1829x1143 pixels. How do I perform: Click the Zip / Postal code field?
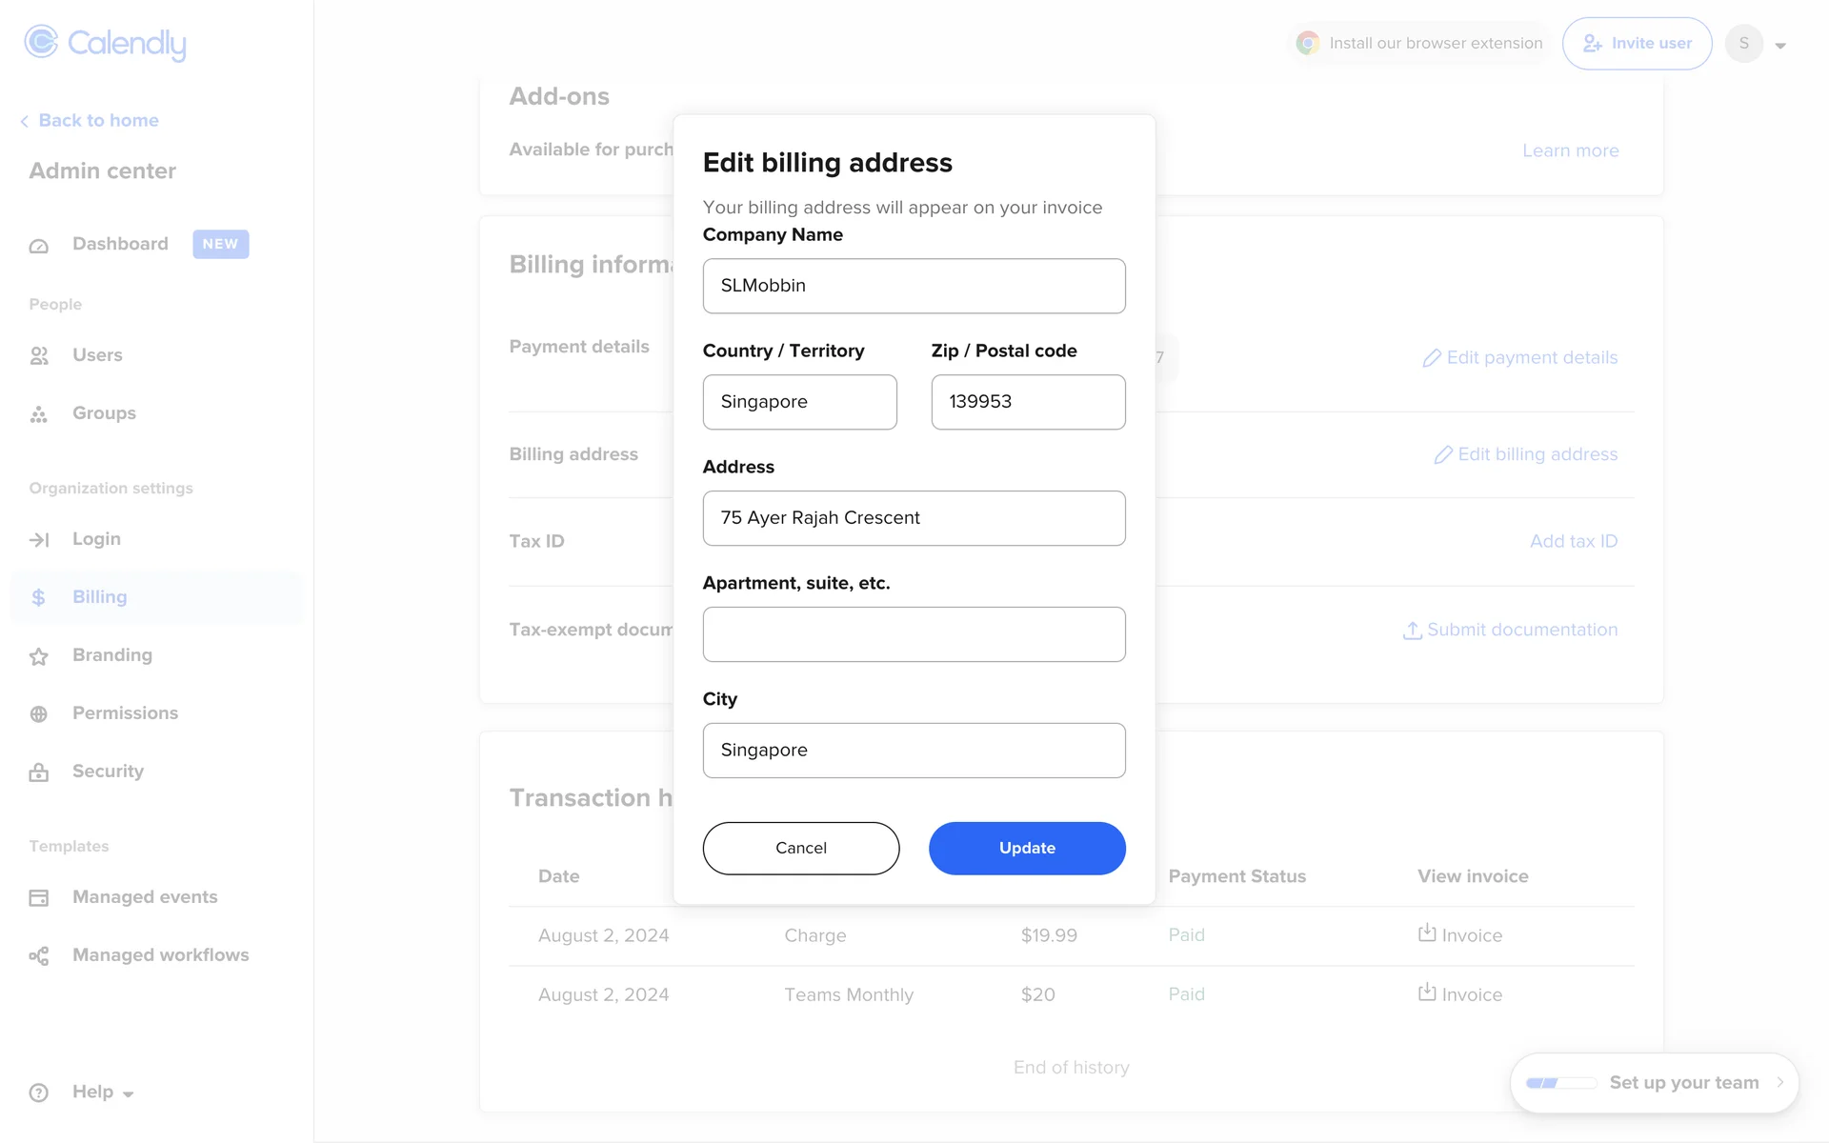click(x=1027, y=402)
